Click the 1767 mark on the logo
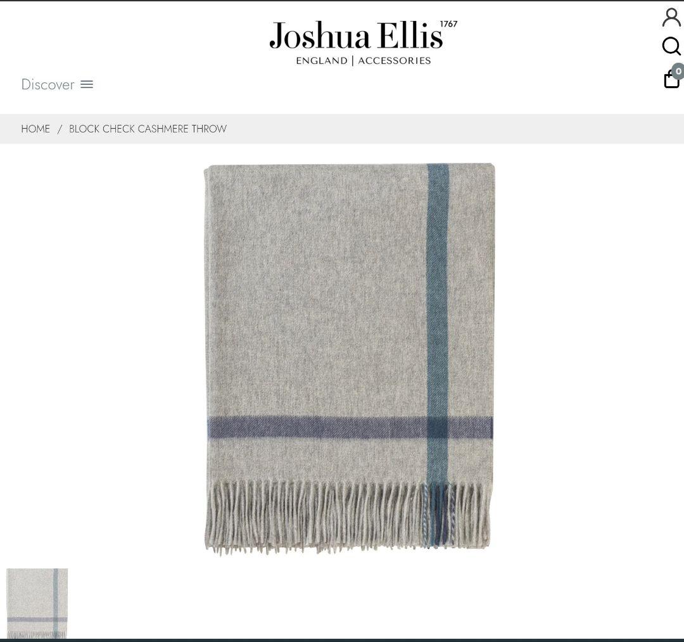 (x=448, y=24)
